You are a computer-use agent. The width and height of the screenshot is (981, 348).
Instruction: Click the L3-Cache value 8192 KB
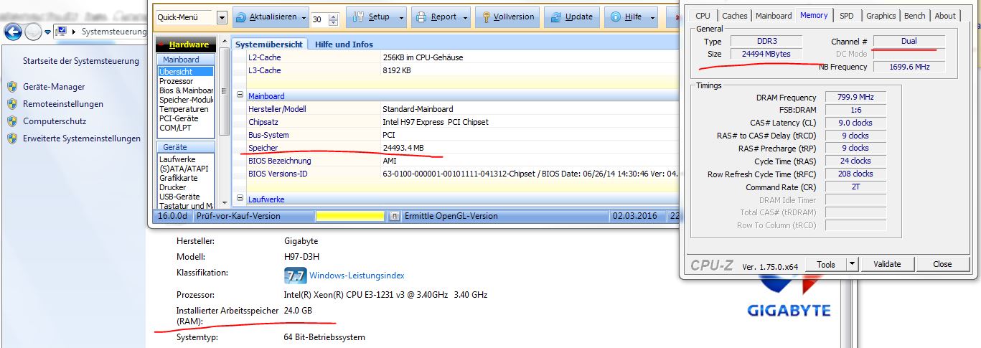397,70
